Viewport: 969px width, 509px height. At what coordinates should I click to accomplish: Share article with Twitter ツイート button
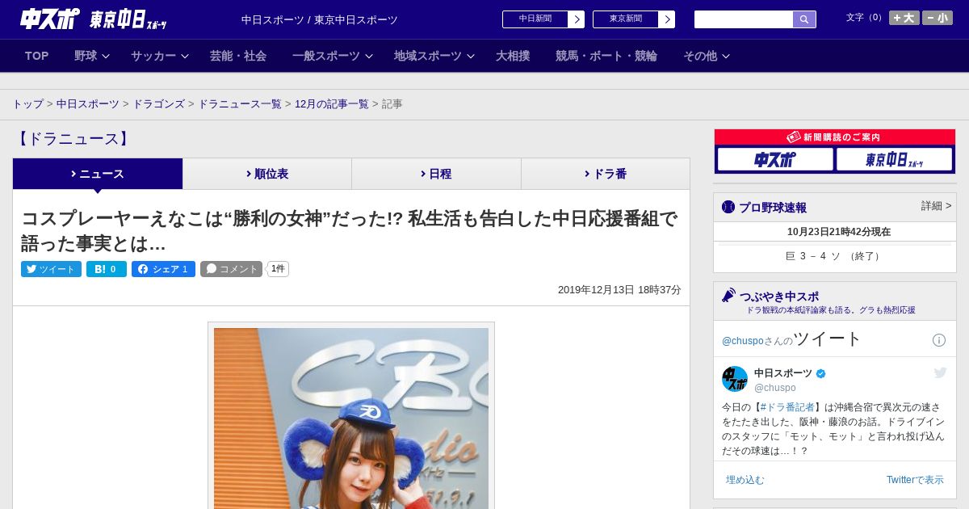pyautogui.click(x=51, y=269)
